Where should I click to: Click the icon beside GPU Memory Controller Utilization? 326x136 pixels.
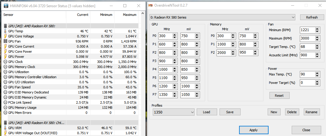point(5,77)
